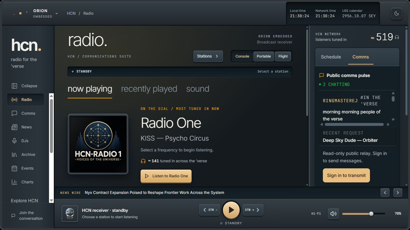Open the recently played tab
Viewport: 410px width, 230px height.
click(x=149, y=89)
